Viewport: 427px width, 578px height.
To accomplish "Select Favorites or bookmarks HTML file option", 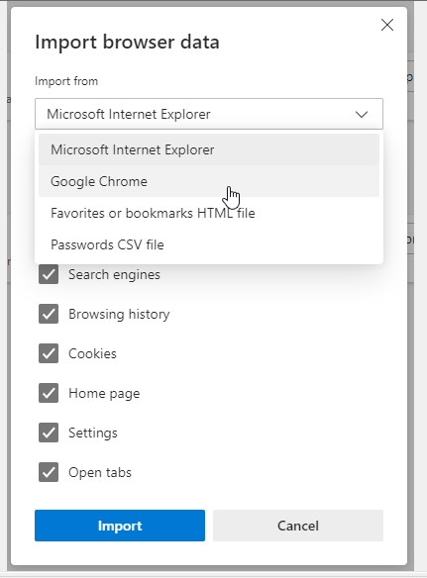I will [x=209, y=213].
